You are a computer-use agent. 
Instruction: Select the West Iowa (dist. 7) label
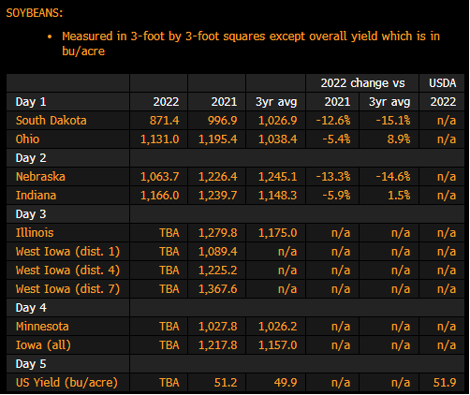point(67,289)
